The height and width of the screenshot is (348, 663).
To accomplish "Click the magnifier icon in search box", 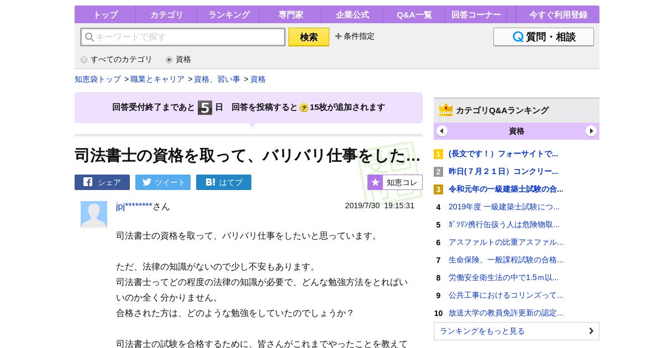I will pos(89,37).
